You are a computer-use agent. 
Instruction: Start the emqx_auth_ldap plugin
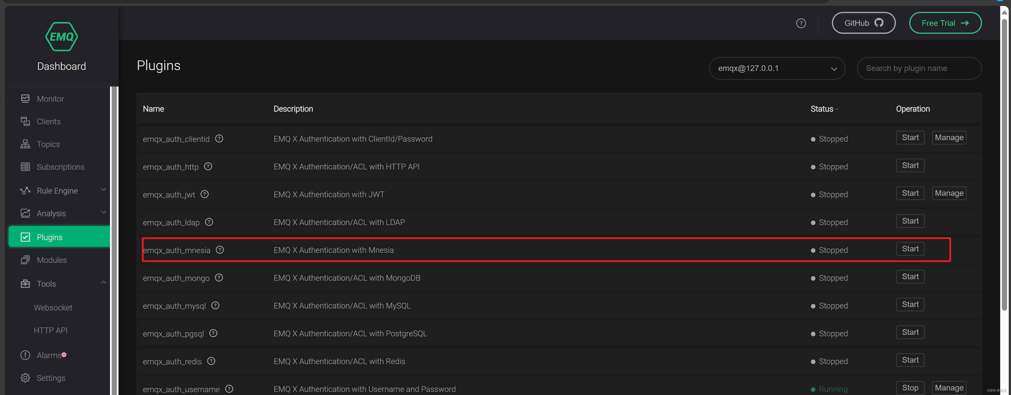pyautogui.click(x=910, y=221)
